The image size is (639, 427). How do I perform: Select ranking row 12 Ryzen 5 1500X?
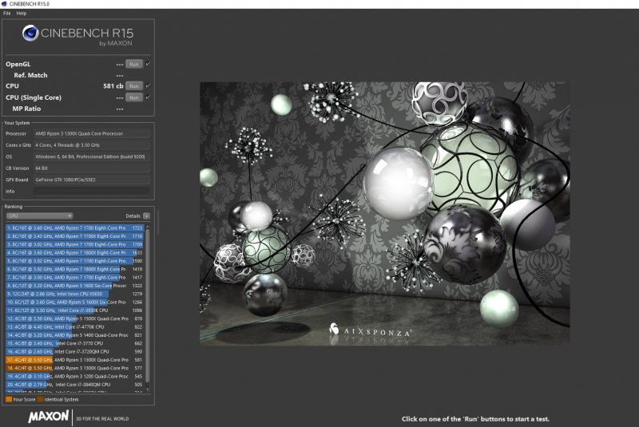click(74, 318)
